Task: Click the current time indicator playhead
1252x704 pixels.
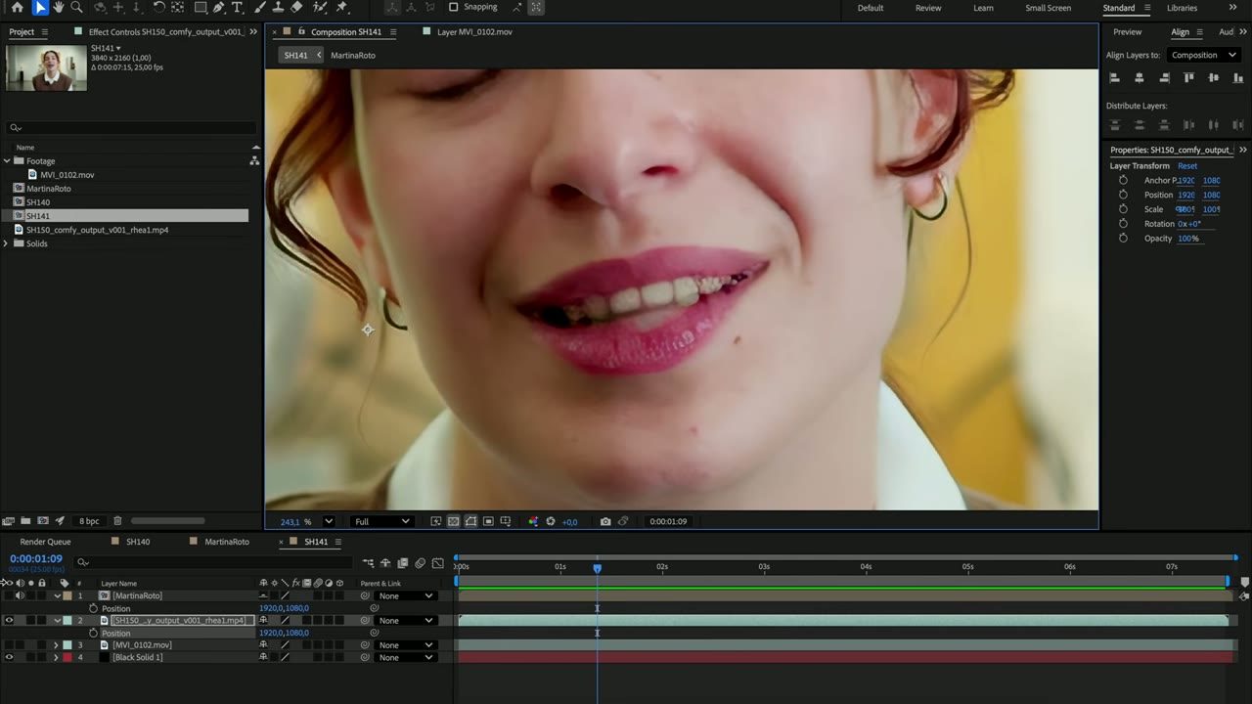Action: click(597, 567)
